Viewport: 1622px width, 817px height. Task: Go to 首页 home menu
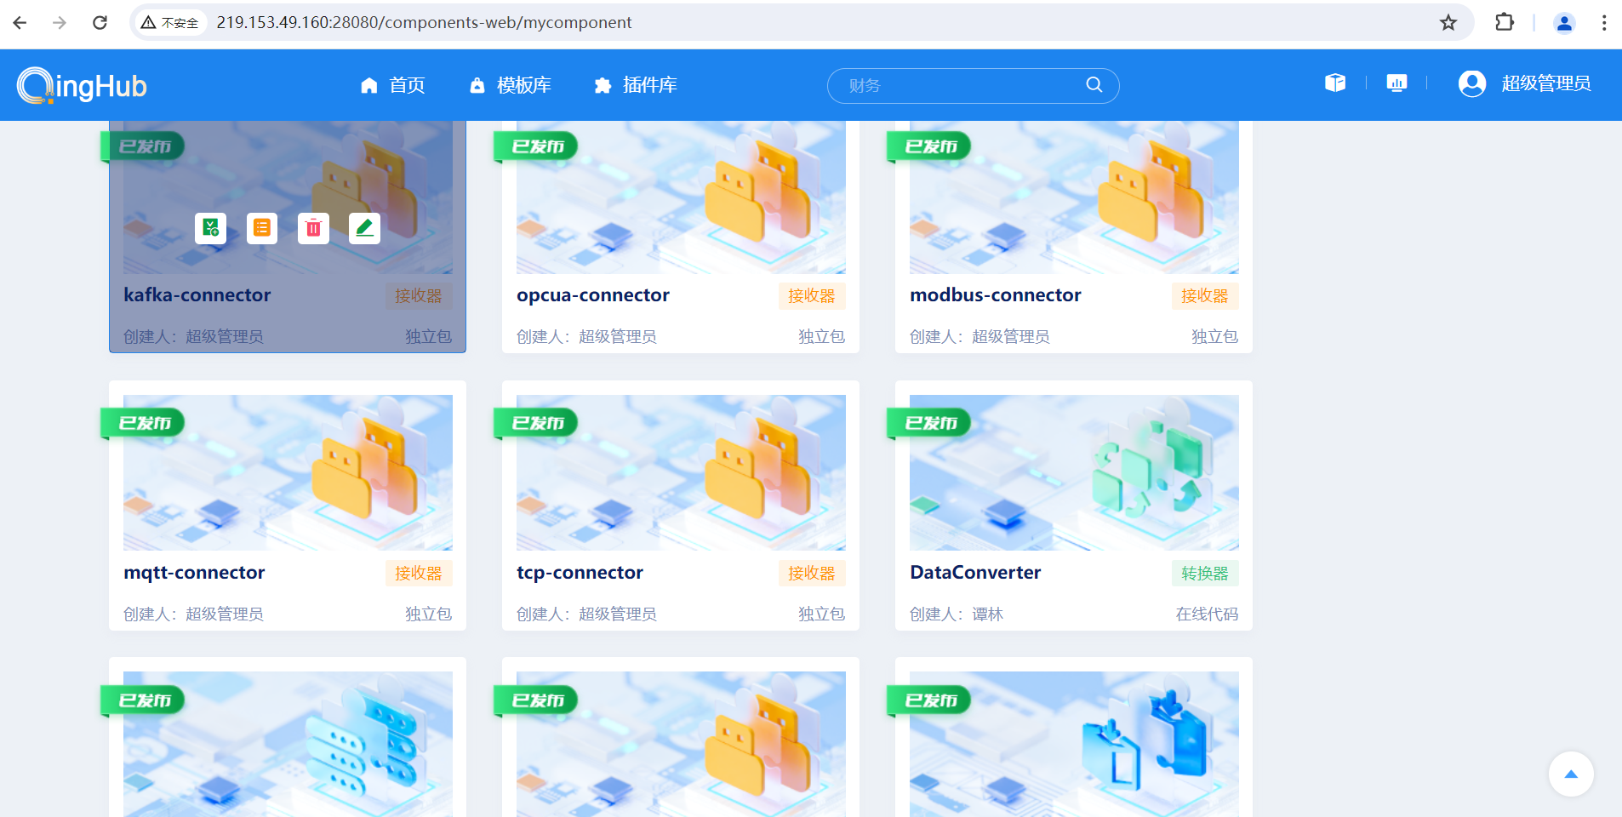(x=392, y=85)
